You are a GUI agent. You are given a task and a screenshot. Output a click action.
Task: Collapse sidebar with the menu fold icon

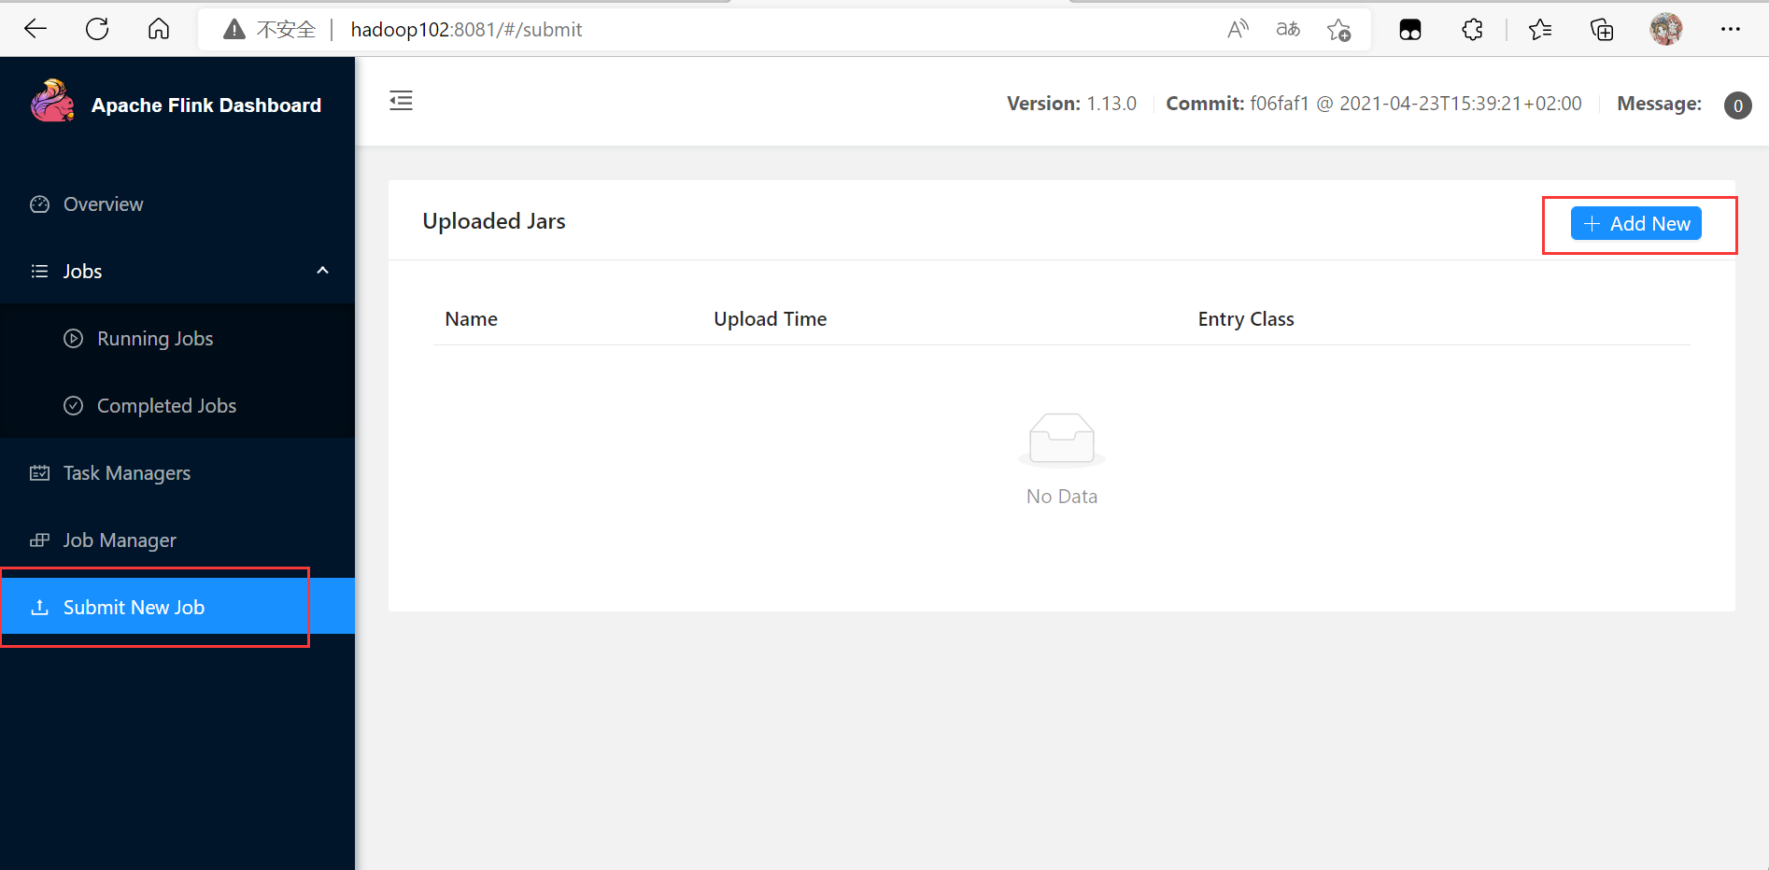(401, 101)
